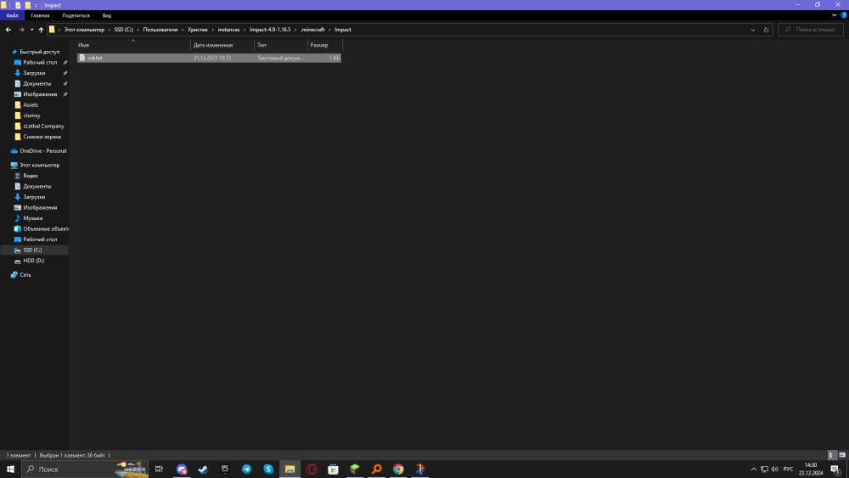Open Epic Games launcher from taskbar
The height and width of the screenshot is (478, 849).
[x=225, y=470]
